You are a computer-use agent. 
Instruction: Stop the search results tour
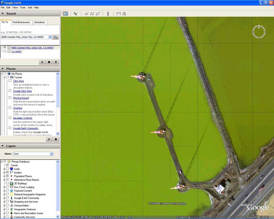pyautogui.click(x=49, y=62)
